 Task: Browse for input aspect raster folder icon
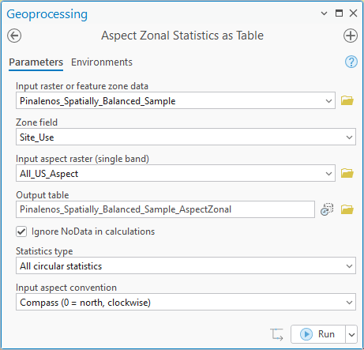[347, 173]
